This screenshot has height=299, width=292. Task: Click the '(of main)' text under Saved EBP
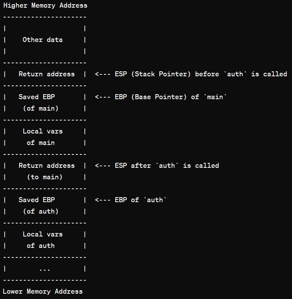pyautogui.click(x=40, y=108)
